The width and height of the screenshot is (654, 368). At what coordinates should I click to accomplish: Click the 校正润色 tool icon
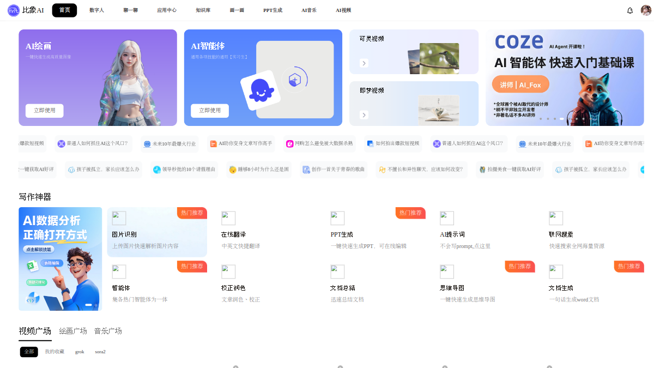pos(228,272)
